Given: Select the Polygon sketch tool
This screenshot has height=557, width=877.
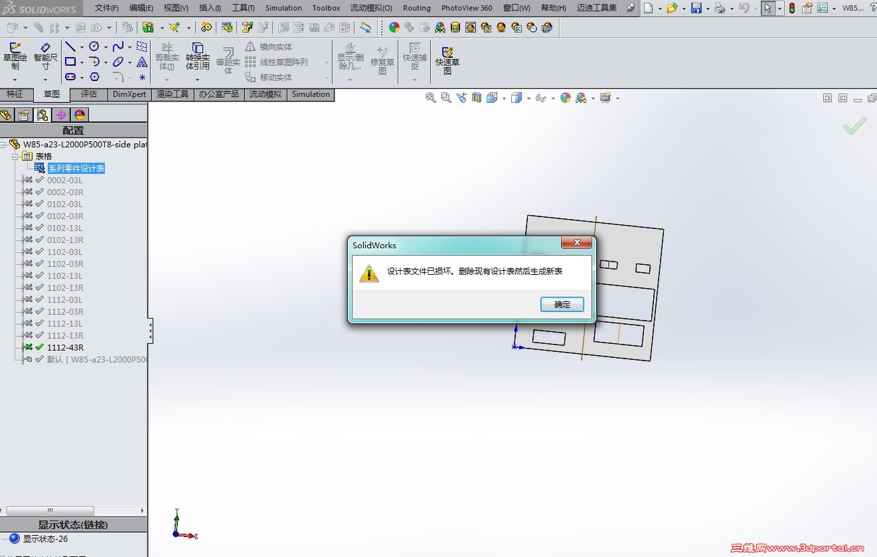Looking at the screenshot, I should tap(94, 77).
